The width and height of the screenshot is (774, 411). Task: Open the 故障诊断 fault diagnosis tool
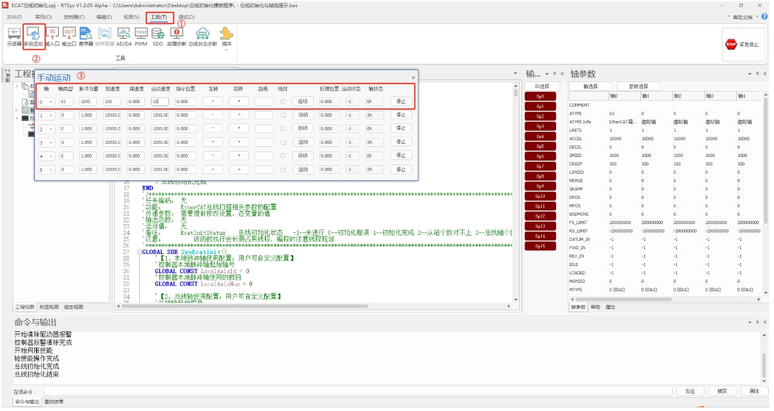[176, 37]
